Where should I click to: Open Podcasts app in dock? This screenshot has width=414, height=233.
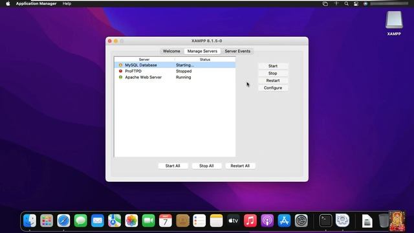(x=267, y=220)
